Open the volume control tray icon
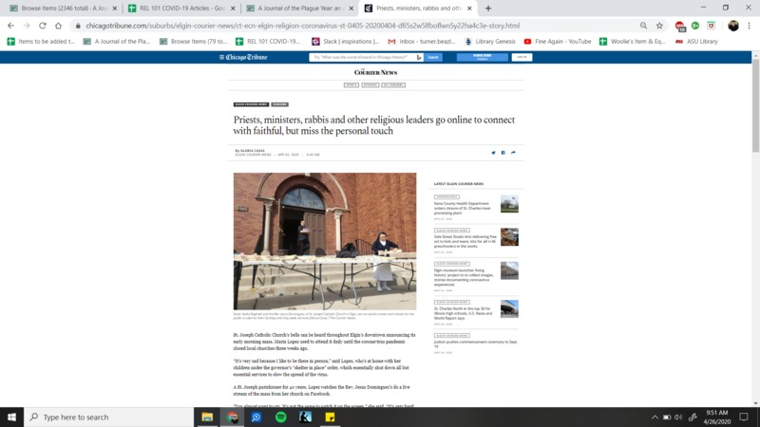This screenshot has height=427, width=760. tap(678, 417)
